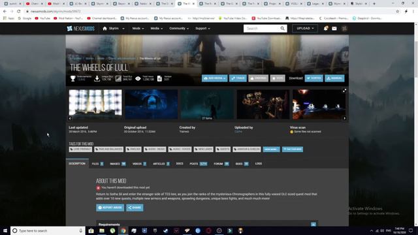Open the uploader profile link

coord(238,132)
